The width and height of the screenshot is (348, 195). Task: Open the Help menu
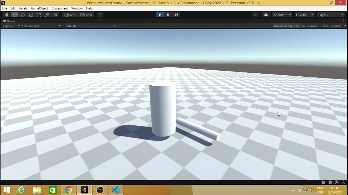click(89, 8)
